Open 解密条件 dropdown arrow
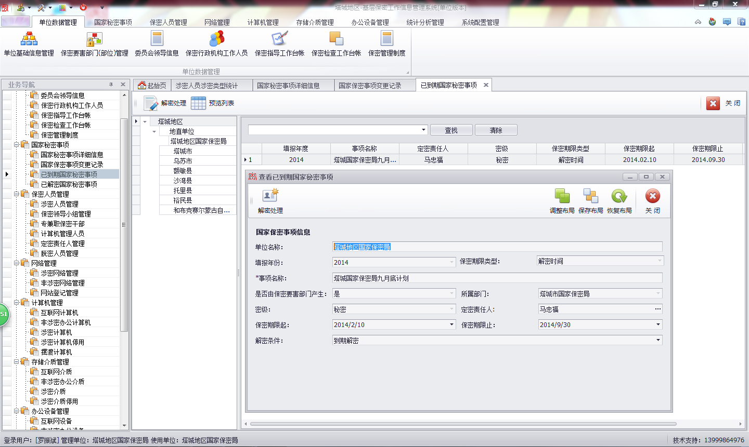 click(x=658, y=341)
